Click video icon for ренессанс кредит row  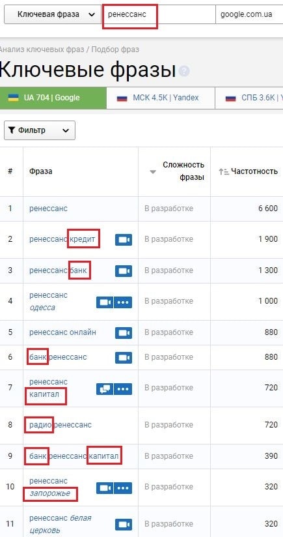pos(124,240)
